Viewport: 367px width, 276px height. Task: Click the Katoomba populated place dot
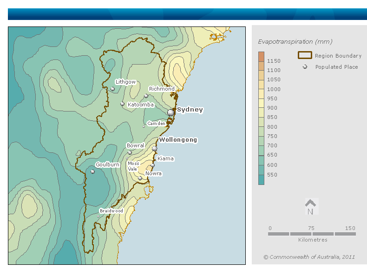122,104
